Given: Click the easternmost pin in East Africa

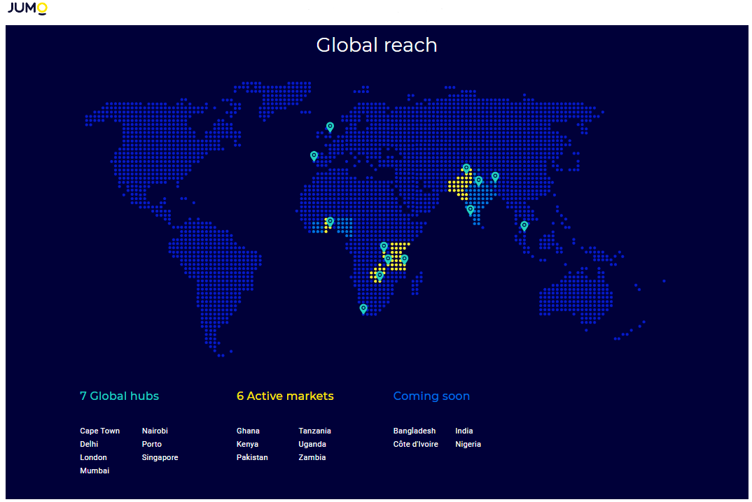Looking at the screenshot, I should click(404, 259).
